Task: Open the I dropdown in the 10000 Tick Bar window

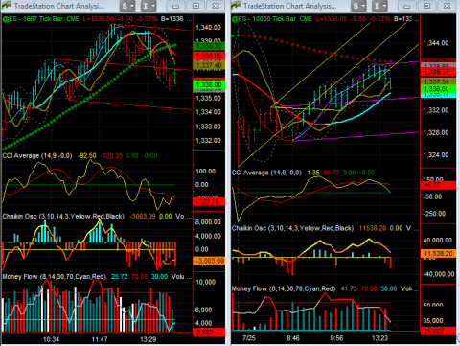Action: coord(379,6)
